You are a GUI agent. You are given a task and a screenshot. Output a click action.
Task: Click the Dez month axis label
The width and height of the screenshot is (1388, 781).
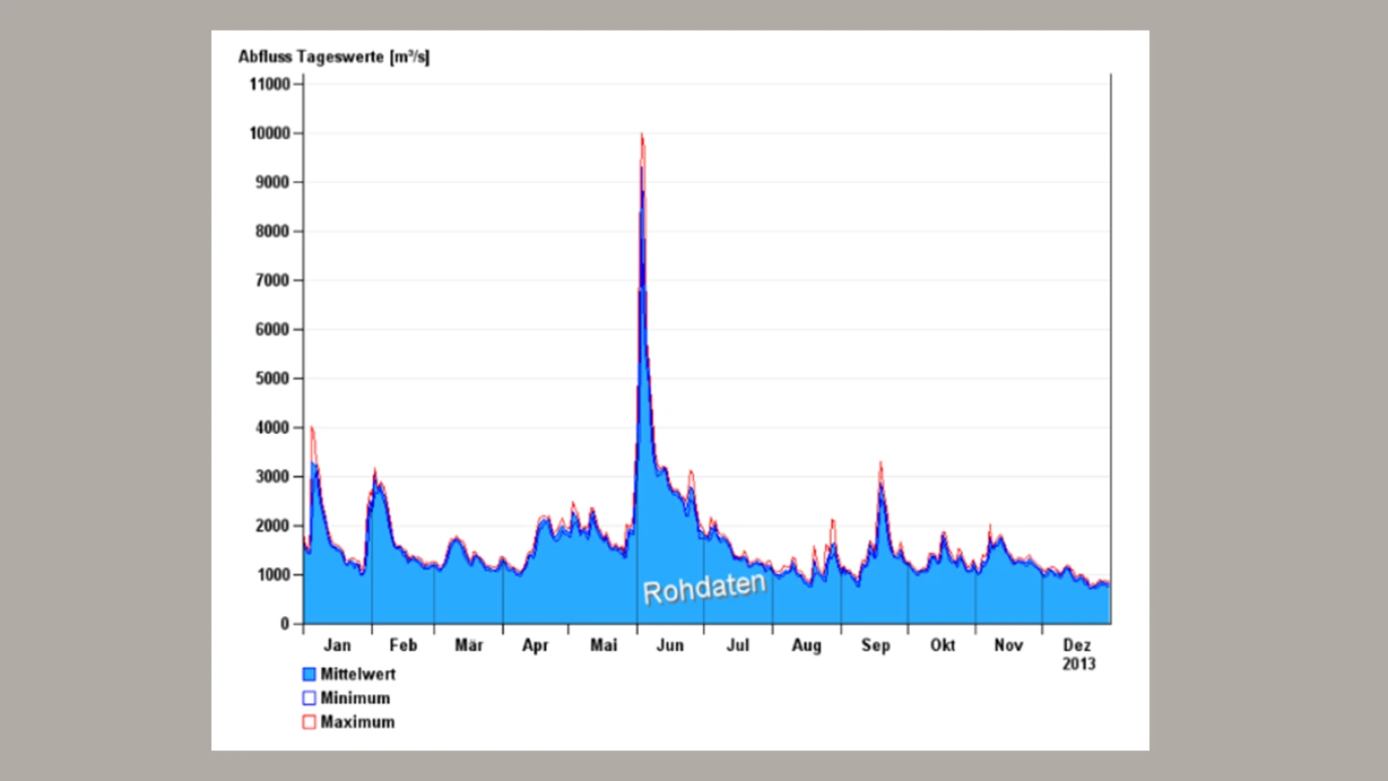tap(1078, 645)
